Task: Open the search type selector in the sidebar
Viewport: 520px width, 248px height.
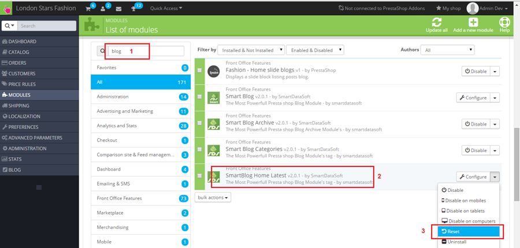Action: [9, 26]
